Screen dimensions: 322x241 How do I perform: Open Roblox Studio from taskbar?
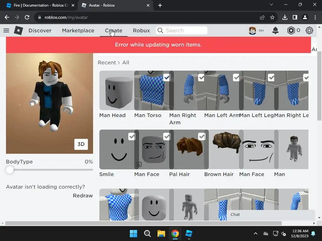click(x=189, y=233)
